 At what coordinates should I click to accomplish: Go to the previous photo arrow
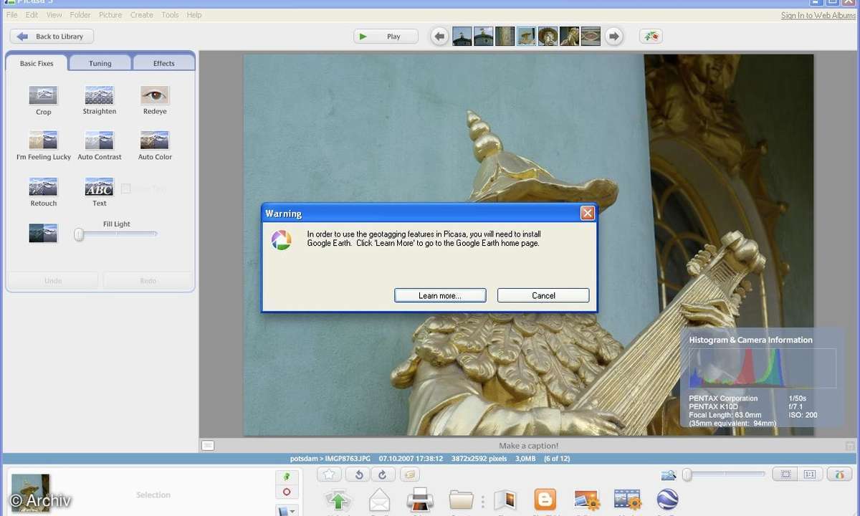click(x=439, y=36)
